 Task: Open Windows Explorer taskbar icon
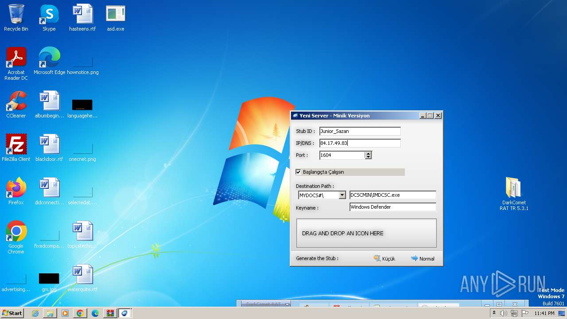pyautogui.click(x=50, y=313)
